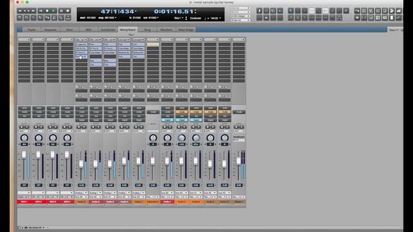Open the Seq-1 menu at right of tab bar
413x232 pixels.
(x=394, y=30)
